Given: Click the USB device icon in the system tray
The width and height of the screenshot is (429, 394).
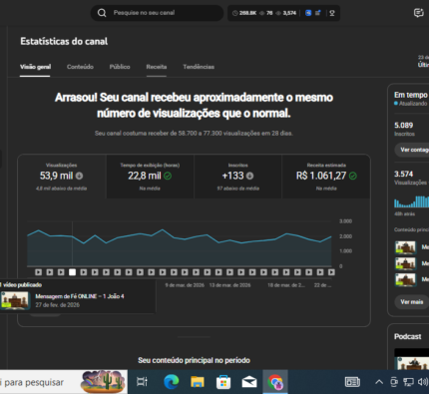Looking at the screenshot, I should pyautogui.click(x=394, y=382).
